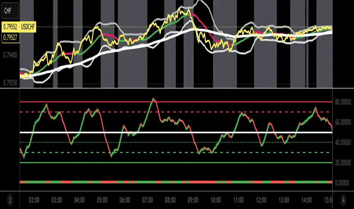
Task: Click the 12:00 time axis label
Action: coord(261,200)
